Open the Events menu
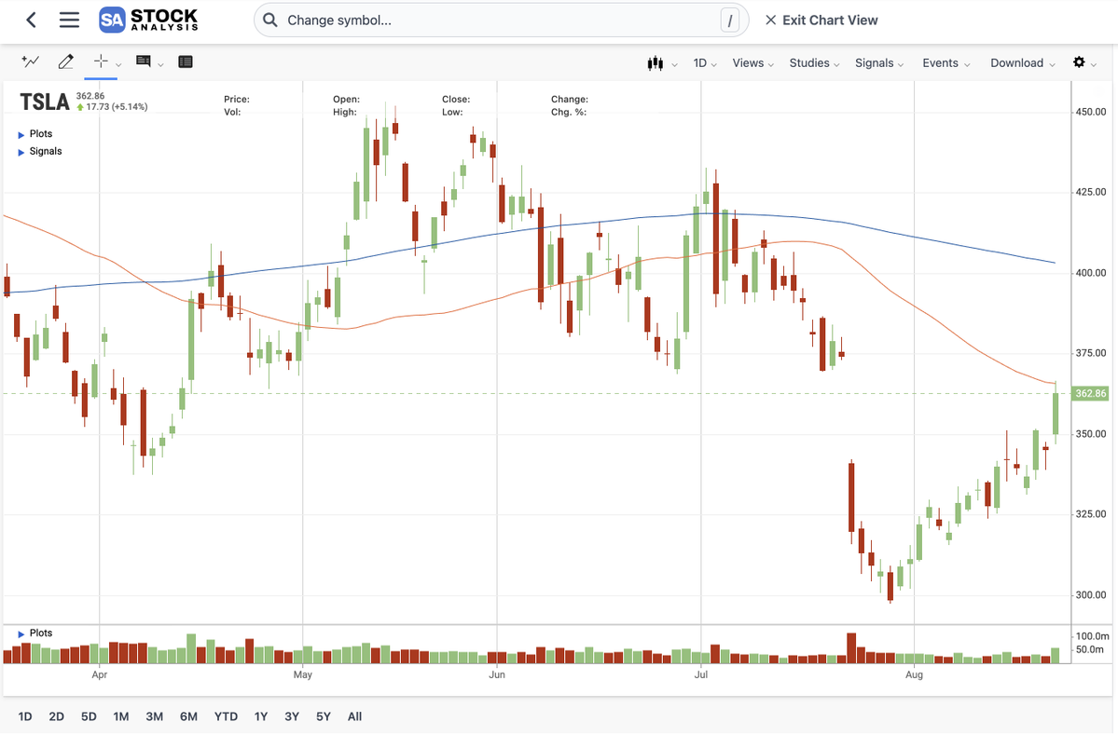1118x735 pixels. click(x=946, y=63)
